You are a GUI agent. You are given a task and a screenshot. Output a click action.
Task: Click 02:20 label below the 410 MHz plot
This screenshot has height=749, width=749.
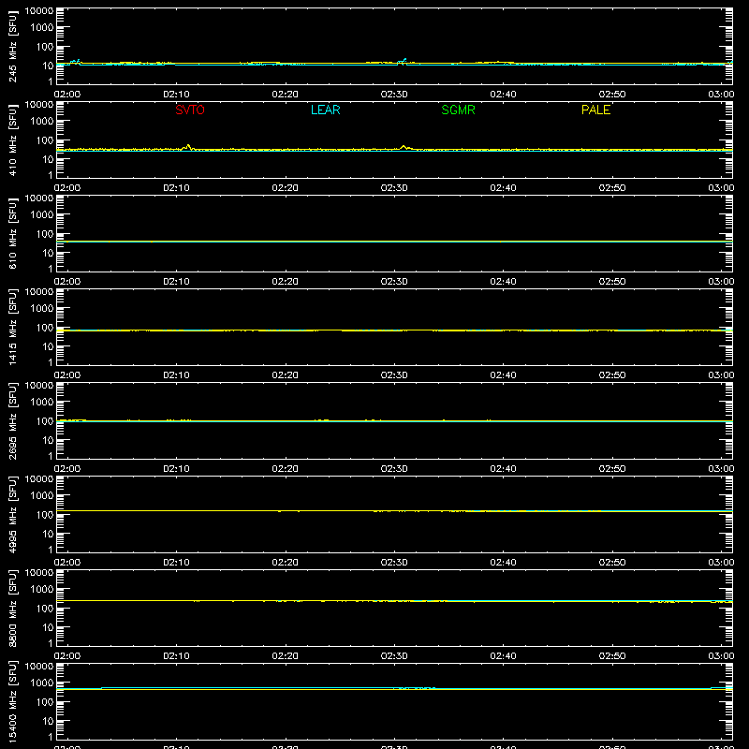[x=286, y=188]
